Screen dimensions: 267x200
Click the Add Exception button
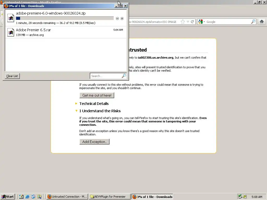(x=94, y=142)
